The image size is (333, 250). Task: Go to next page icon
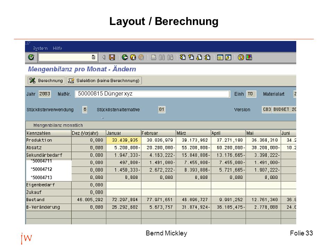point(199,57)
